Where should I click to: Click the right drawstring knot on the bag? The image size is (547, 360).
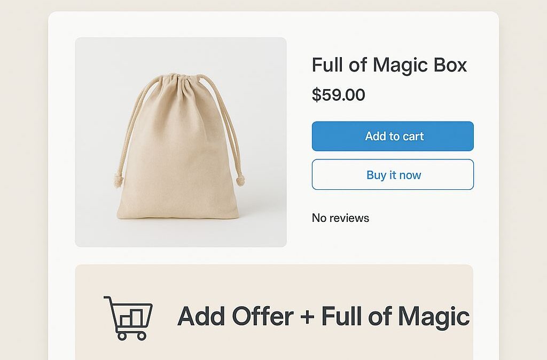pos(240,179)
